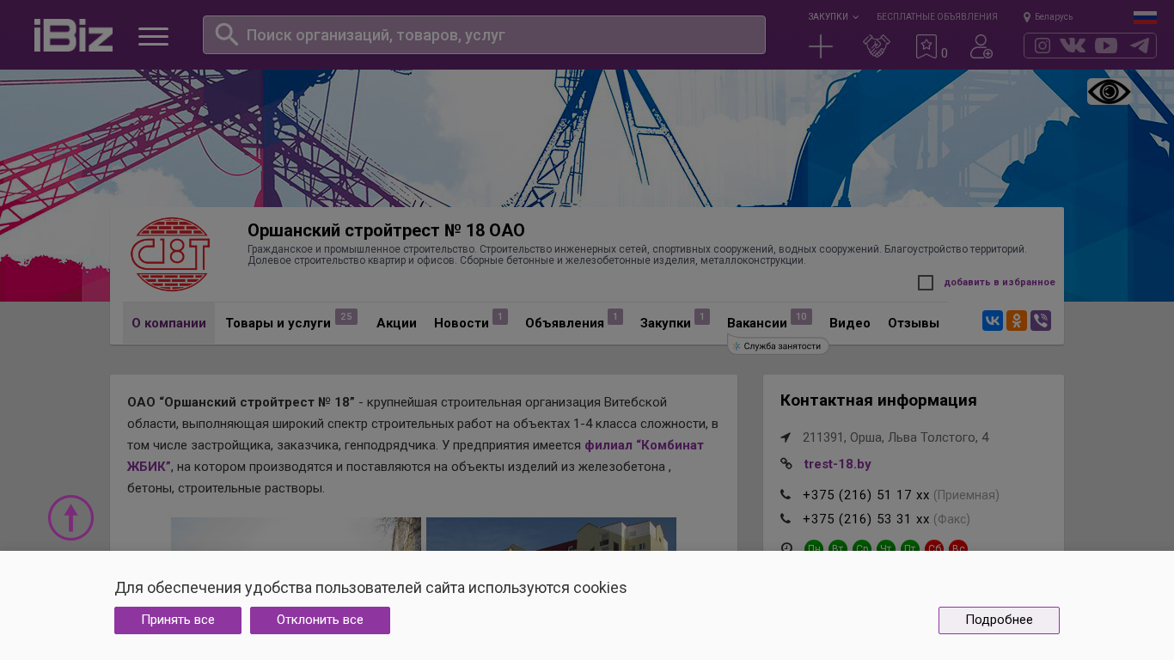The height and width of the screenshot is (660, 1174).
Task: Click the Служба занятости badge
Action: (779, 346)
